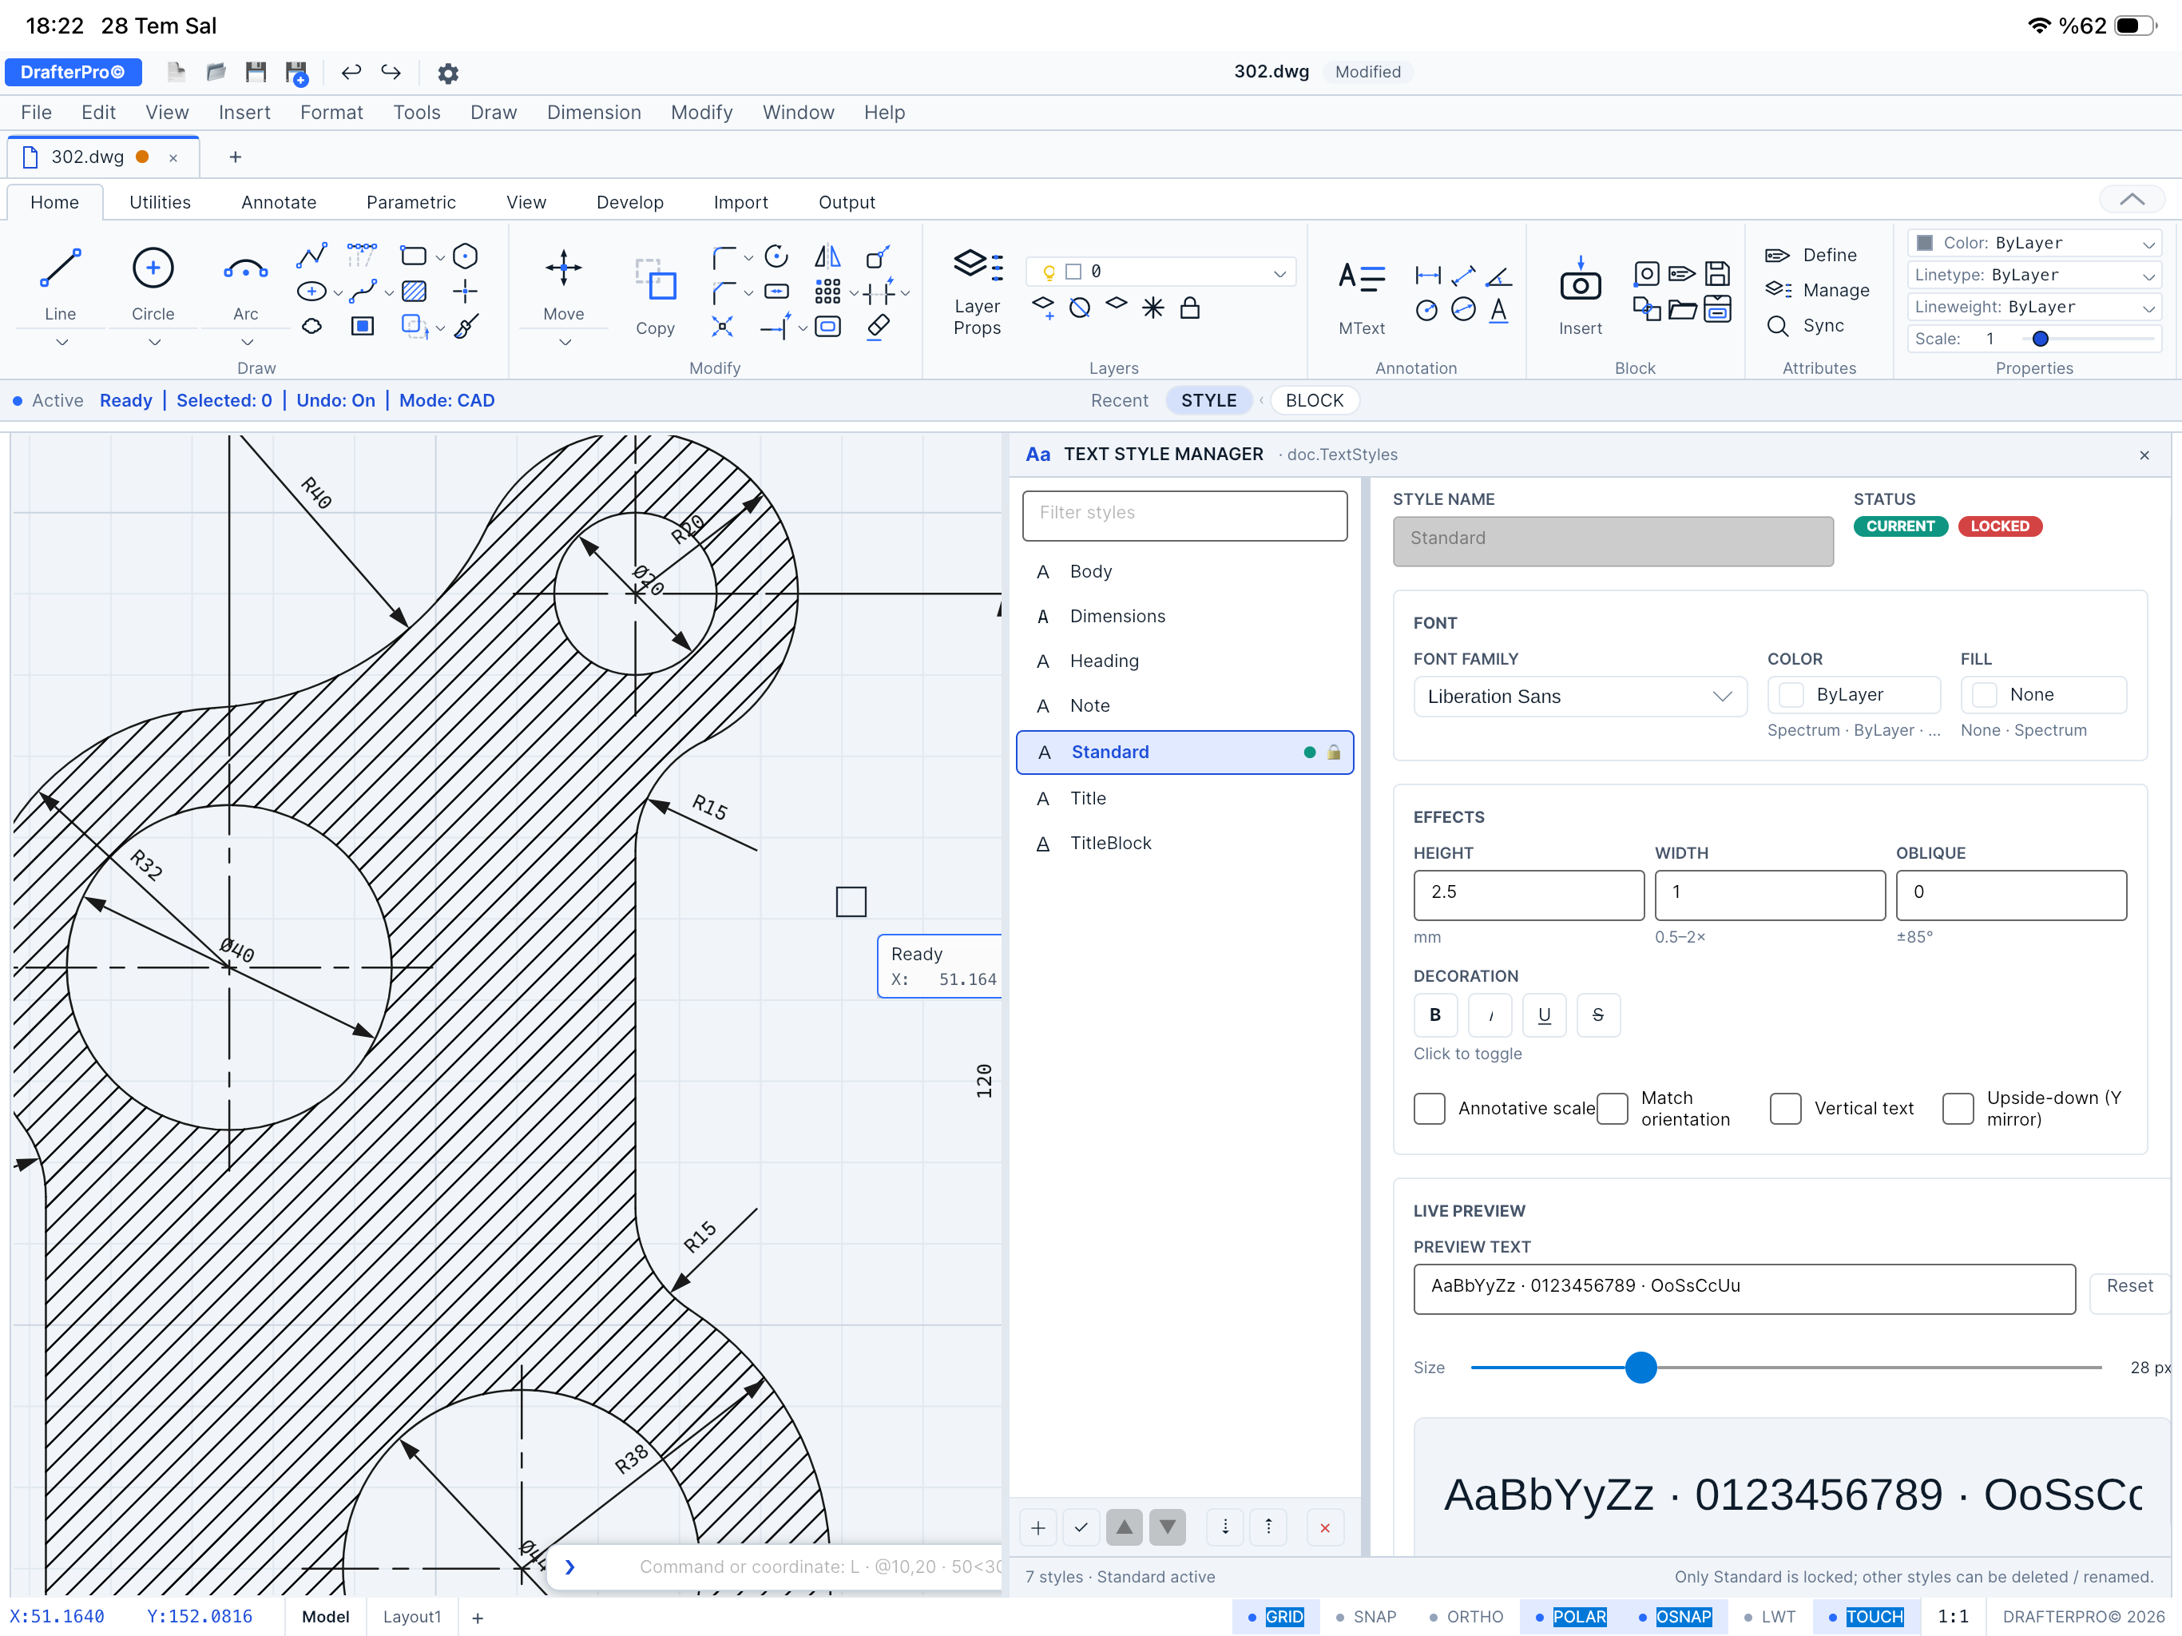This screenshot has width=2182, height=1636.
Task: Toggle ORTHO mode in status bar
Action: pos(1466,1616)
